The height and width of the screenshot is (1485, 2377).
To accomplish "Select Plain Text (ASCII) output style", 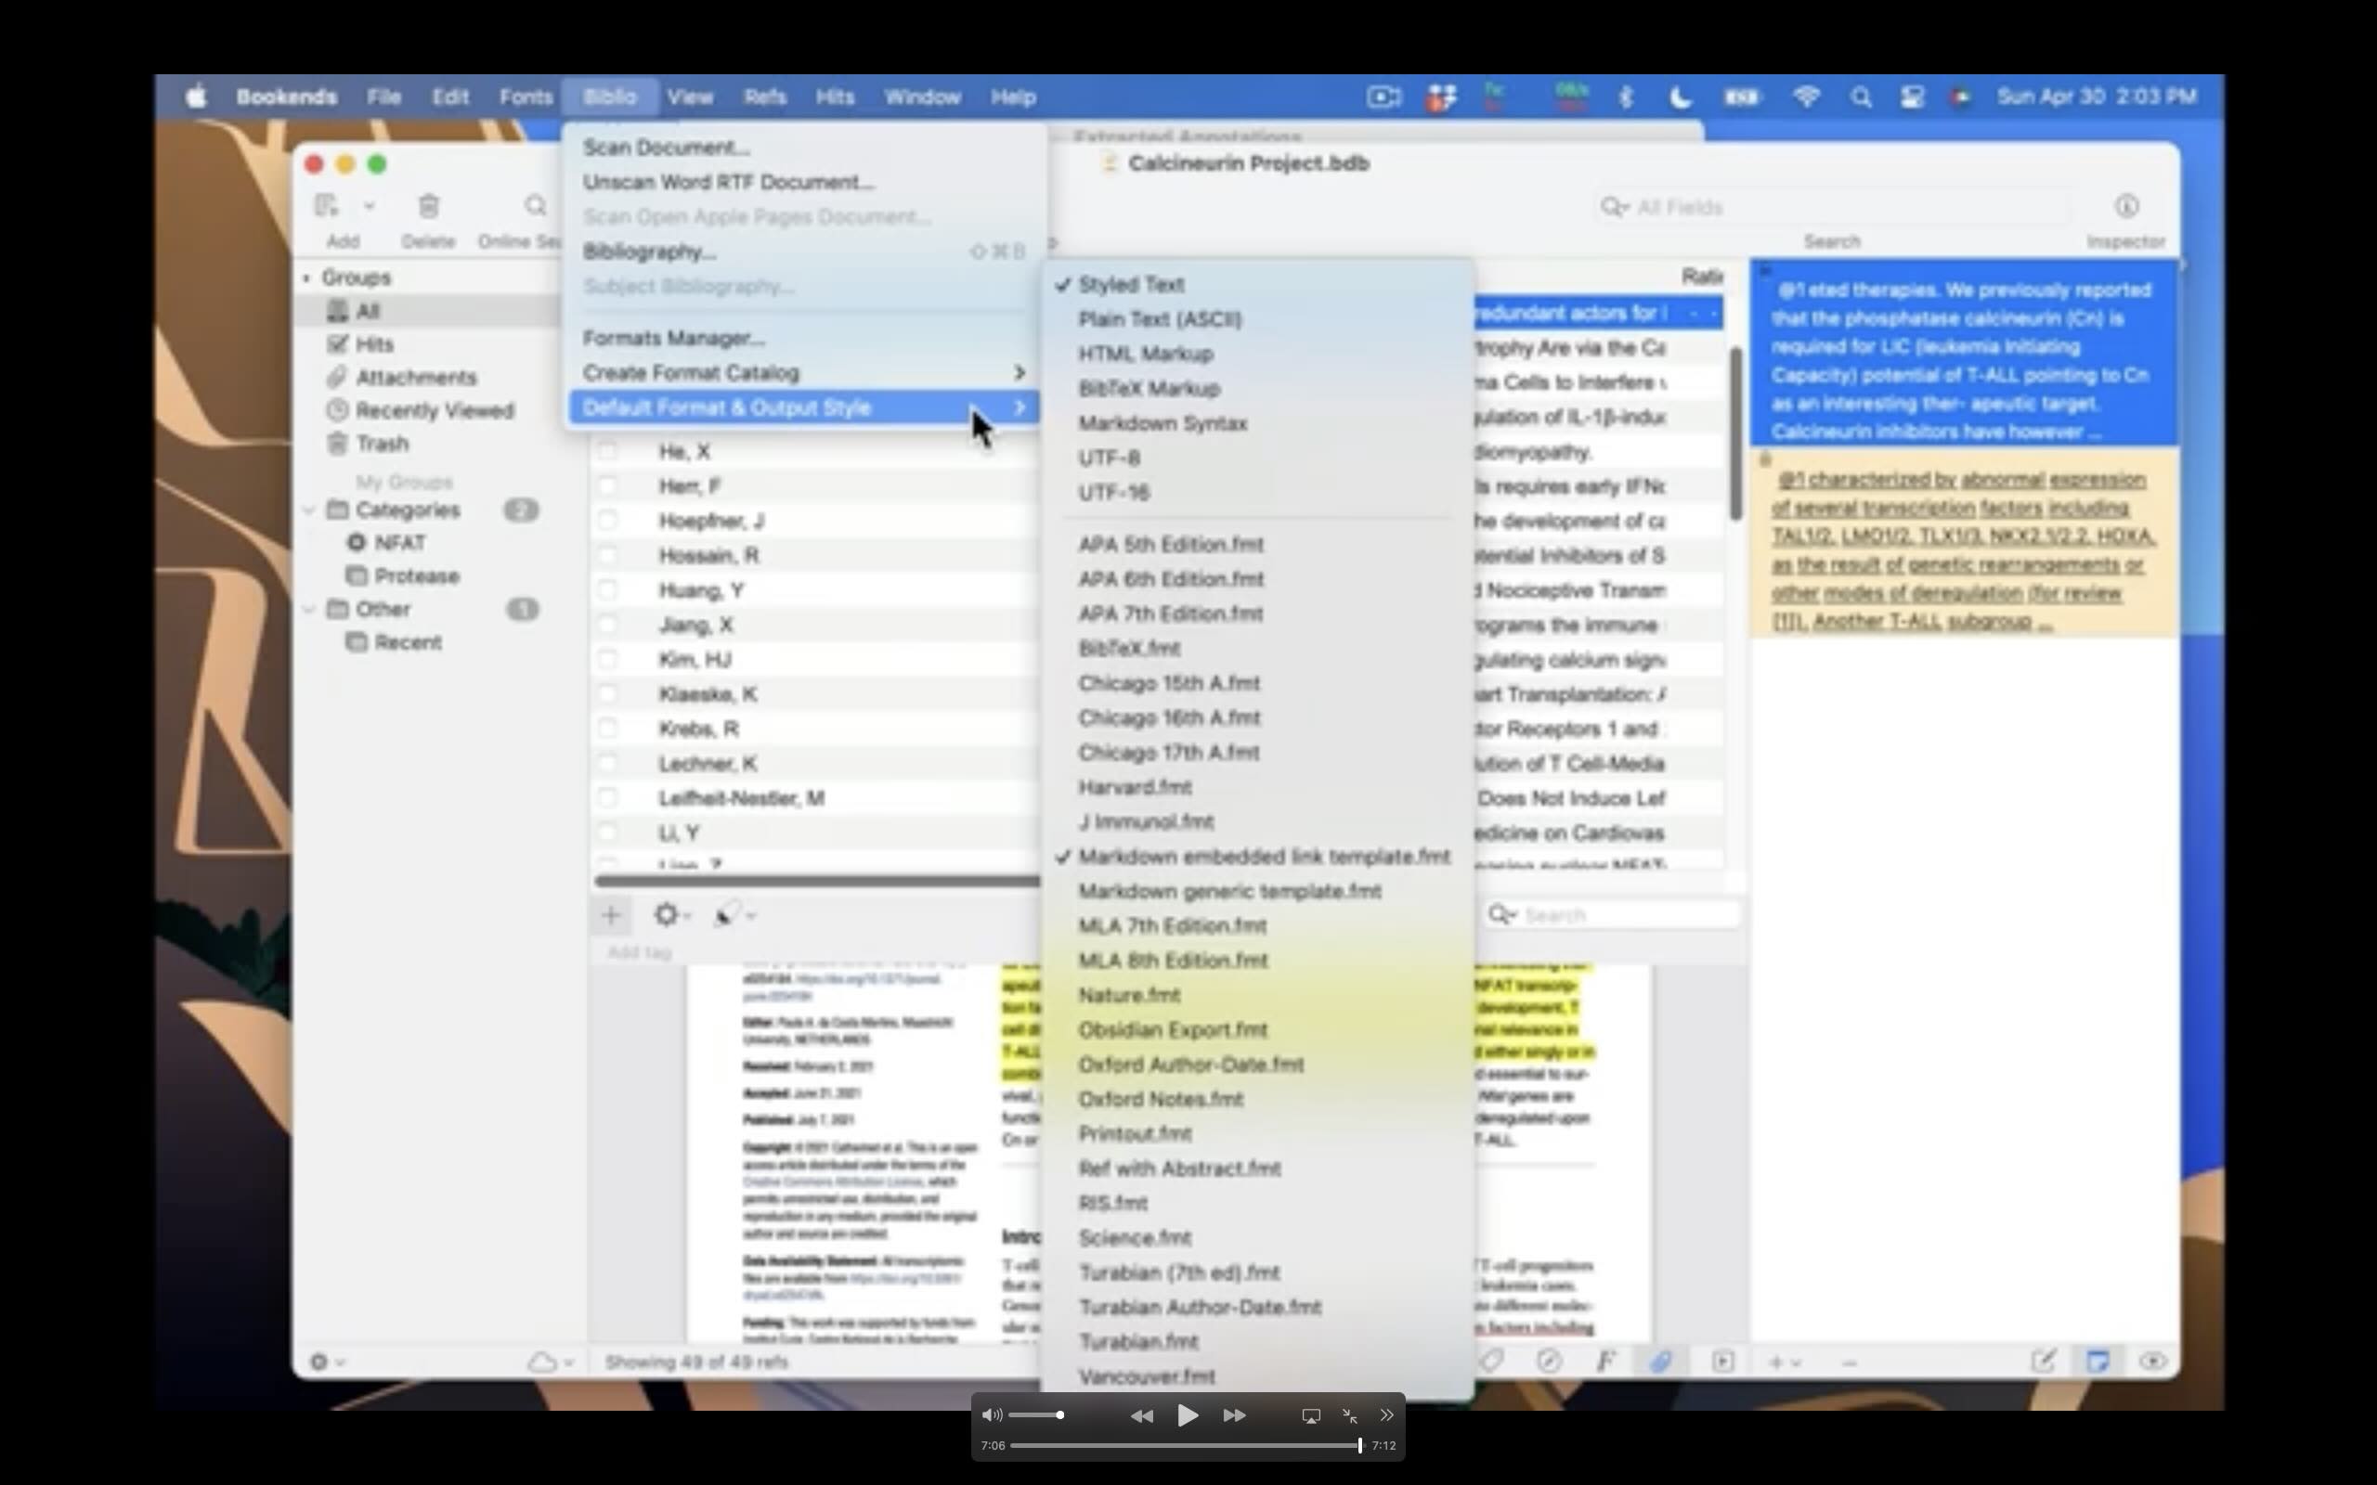I will pyautogui.click(x=1159, y=319).
